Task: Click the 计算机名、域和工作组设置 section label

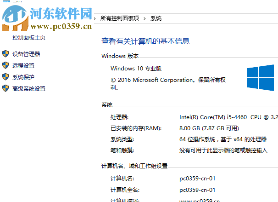Action: (x=134, y=166)
